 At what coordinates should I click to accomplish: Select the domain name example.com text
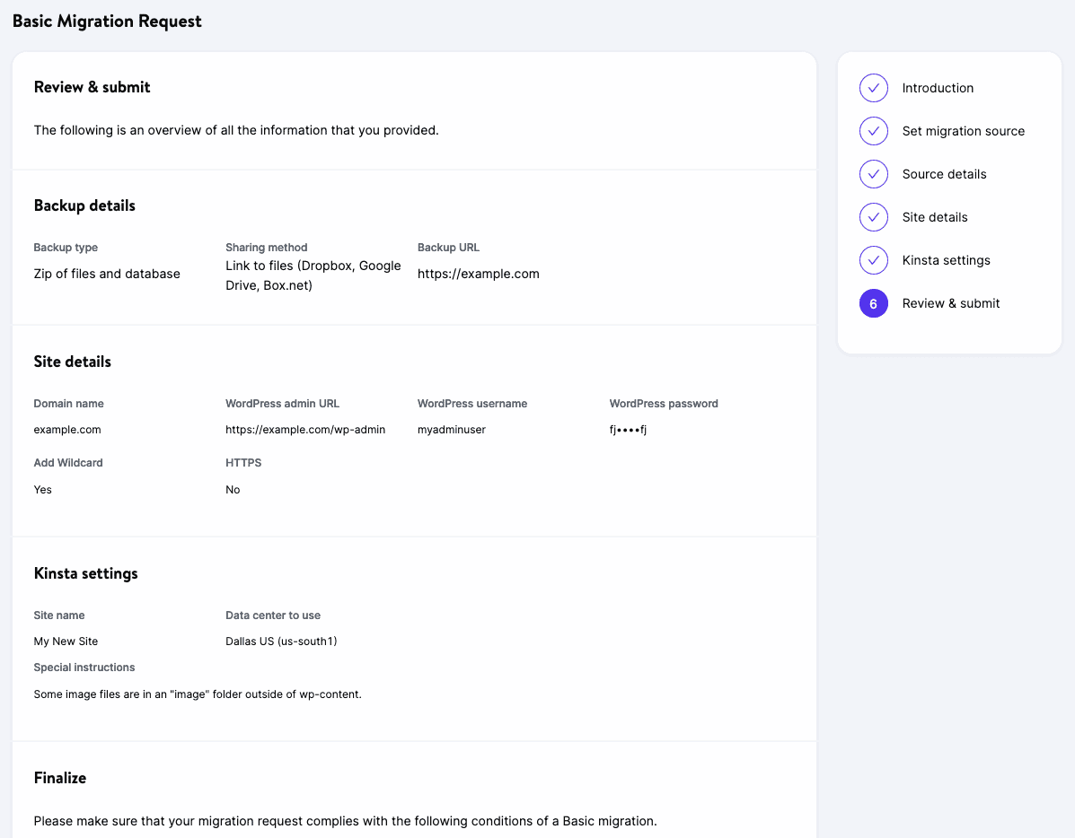pos(67,430)
